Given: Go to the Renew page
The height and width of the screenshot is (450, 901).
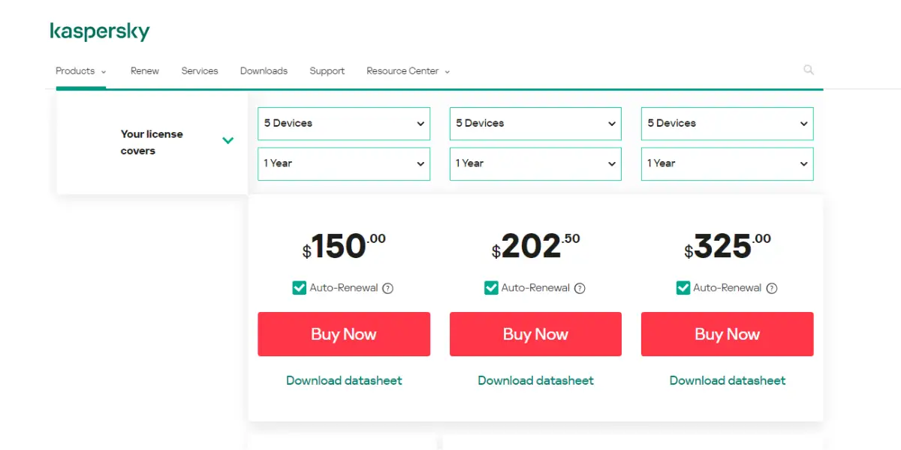Looking at the screenshot, I should point(145,71).
